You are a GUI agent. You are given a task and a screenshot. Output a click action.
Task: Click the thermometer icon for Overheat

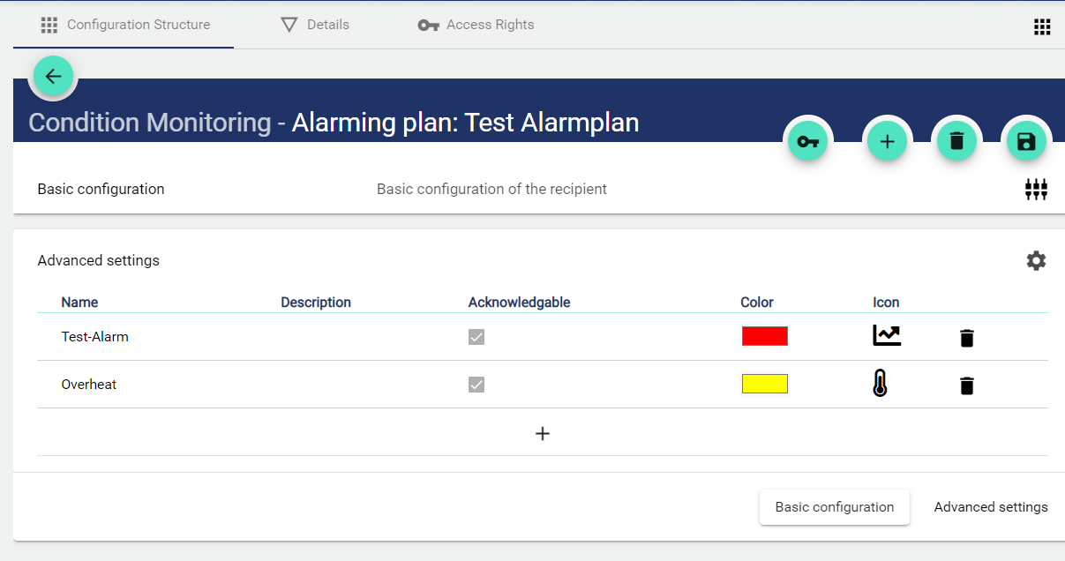(880, 384)
